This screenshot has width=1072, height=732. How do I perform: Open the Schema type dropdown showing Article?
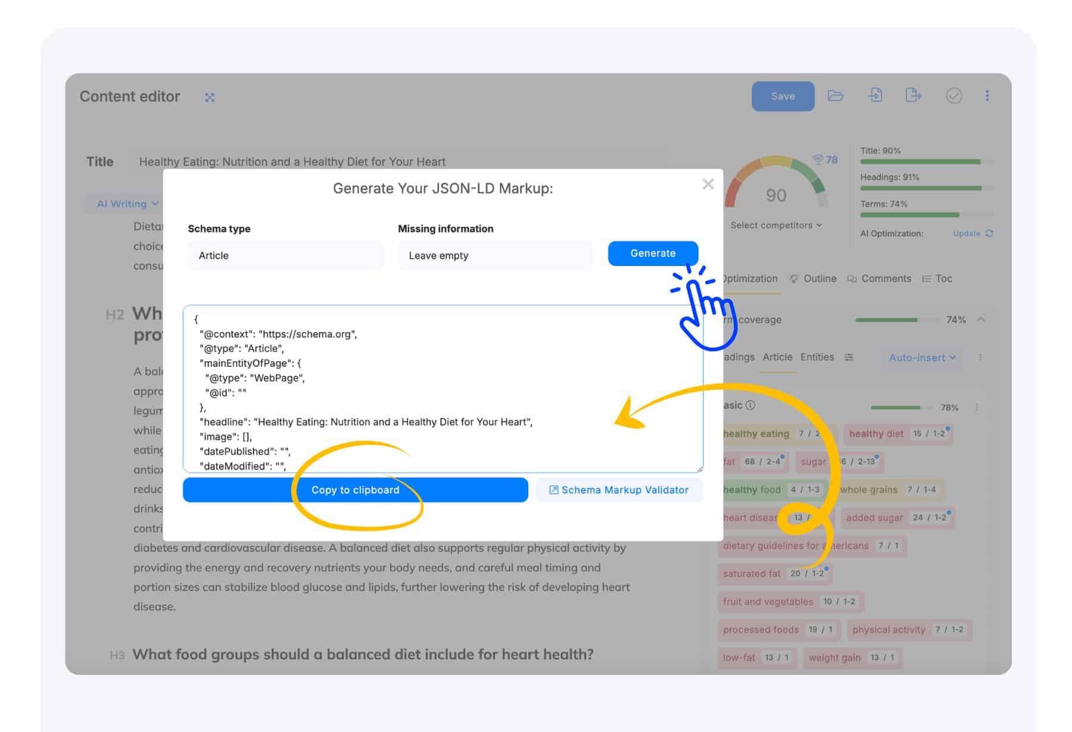tap(285, 255)
